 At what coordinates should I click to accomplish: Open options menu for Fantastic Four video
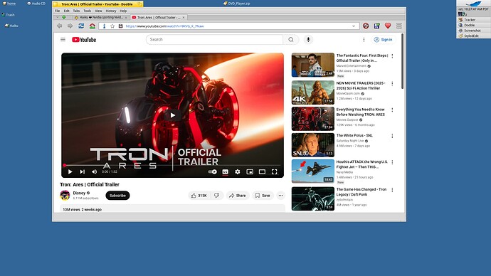tap(392, 56)
